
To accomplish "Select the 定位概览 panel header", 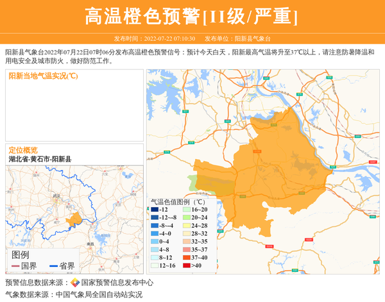I will coord(23,149).
